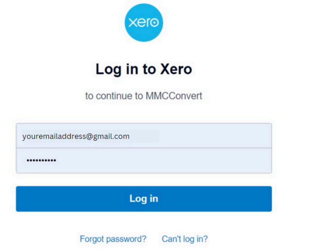Open the Can't log in? link

point(185,239)
